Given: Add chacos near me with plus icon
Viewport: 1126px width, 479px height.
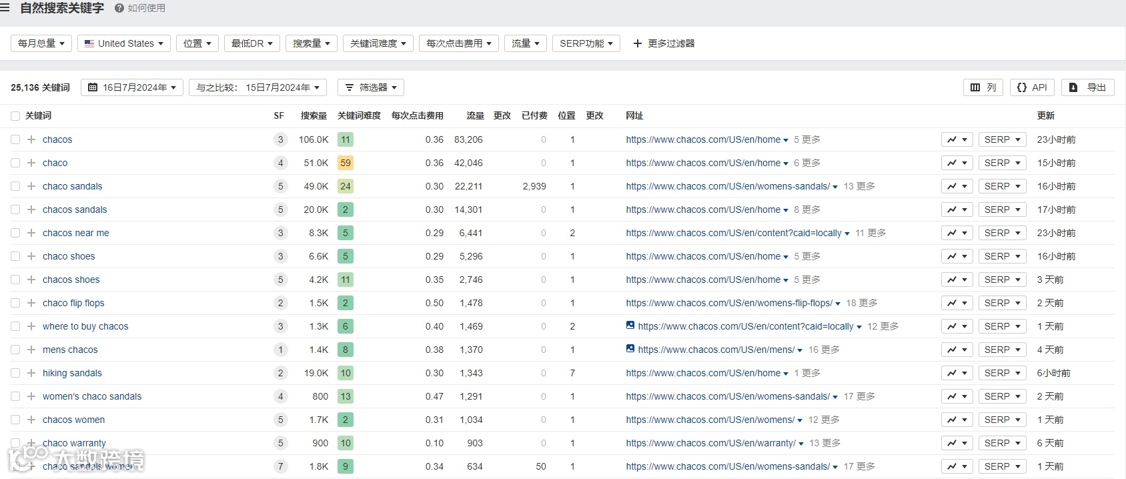Looking at the screenshot, I should coord(31,233).
